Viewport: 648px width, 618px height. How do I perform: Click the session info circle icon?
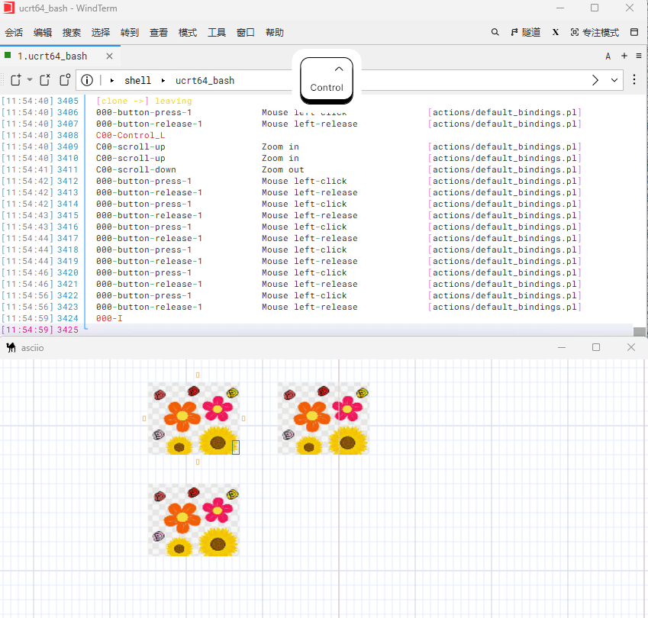87,80
